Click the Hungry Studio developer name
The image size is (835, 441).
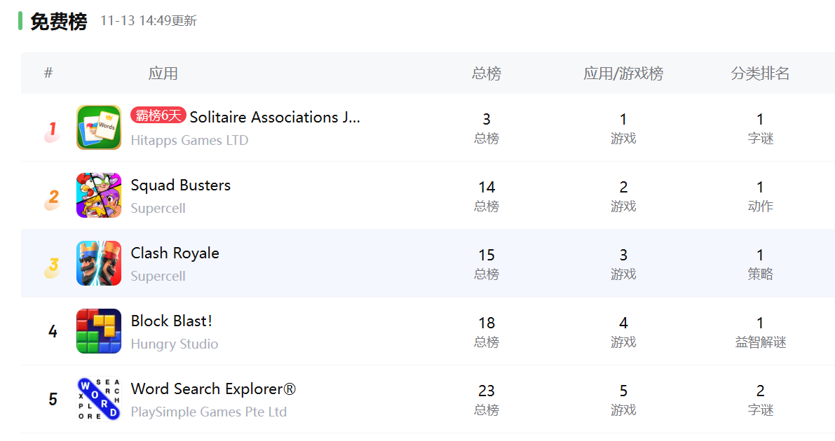(175, 344)
